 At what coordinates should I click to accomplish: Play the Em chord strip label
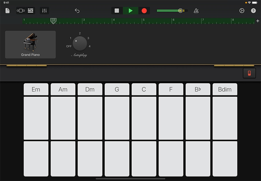[36, 89]
